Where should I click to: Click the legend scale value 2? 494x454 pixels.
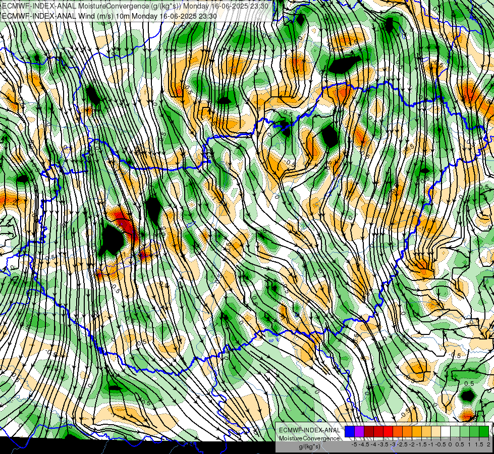pyautogui.click(x=488, y=444)
